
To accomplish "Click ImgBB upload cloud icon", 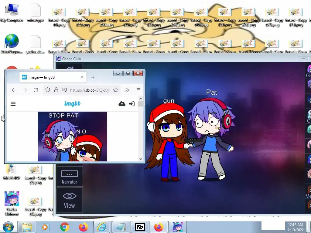I will 122,104.
